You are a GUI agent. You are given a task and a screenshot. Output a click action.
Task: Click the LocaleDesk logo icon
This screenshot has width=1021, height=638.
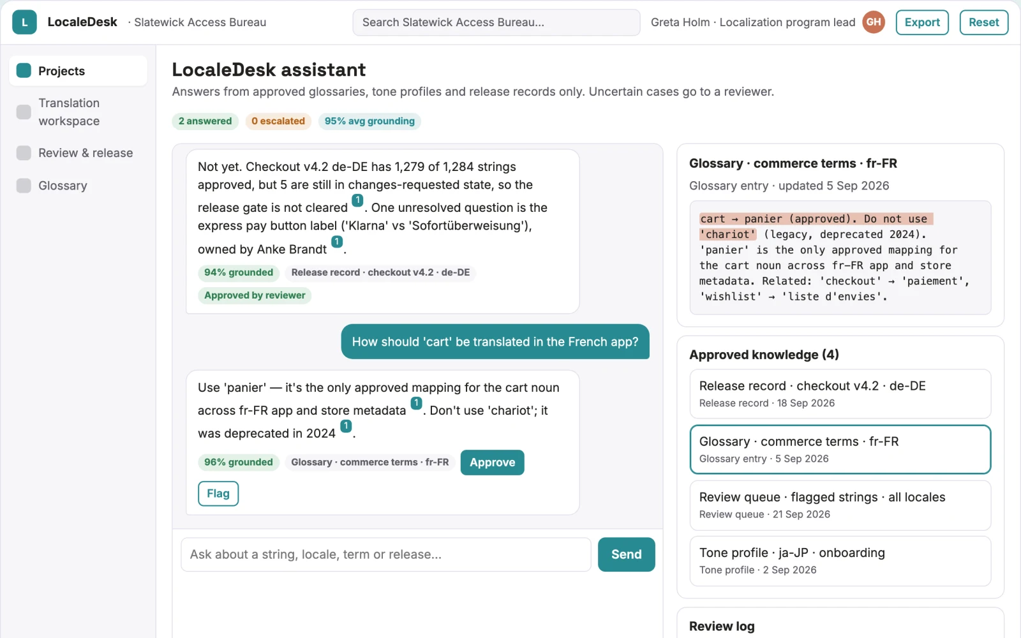24,22
